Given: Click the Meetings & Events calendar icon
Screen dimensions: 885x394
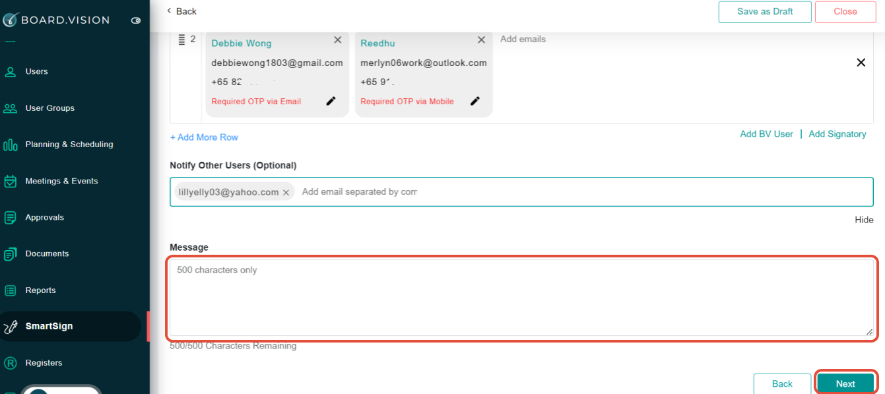Looking at the screenshot, I should 11,181.
